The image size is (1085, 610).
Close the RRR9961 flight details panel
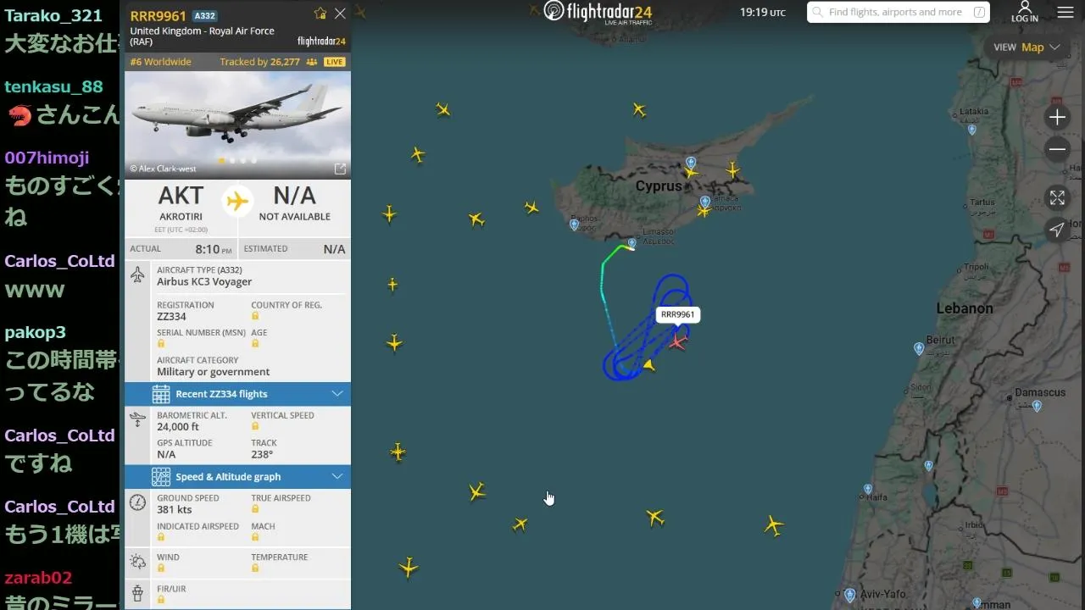[340, 14]
